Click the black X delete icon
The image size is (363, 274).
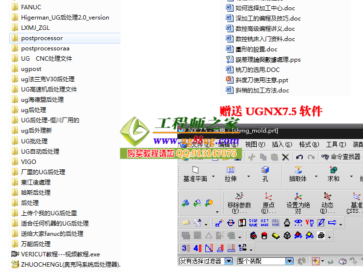286,157
